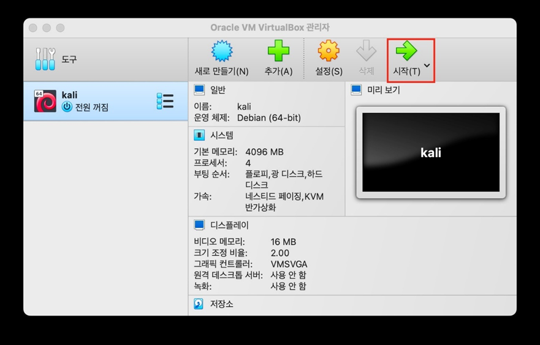
Task: Click the 디스플레이 section icon
Action: (x=199, y=225)
